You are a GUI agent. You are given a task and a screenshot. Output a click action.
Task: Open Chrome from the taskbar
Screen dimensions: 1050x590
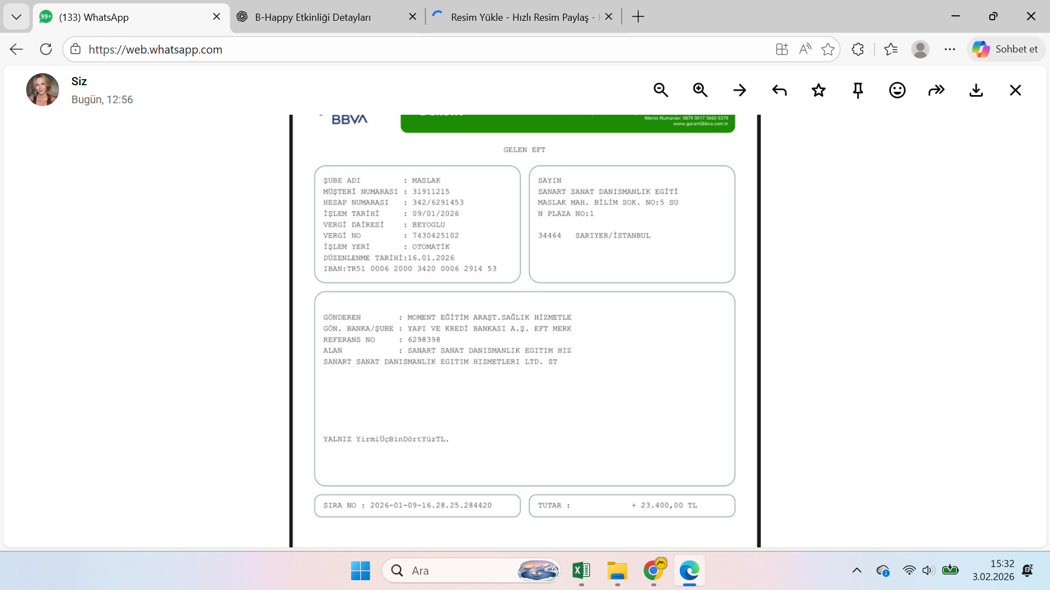tap(654, 571)
